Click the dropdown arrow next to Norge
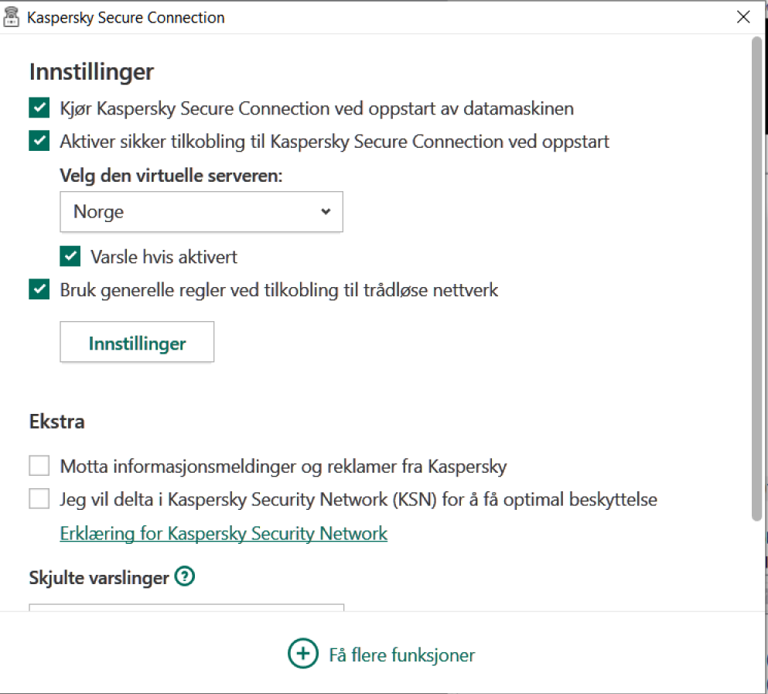 coord(326,211)
